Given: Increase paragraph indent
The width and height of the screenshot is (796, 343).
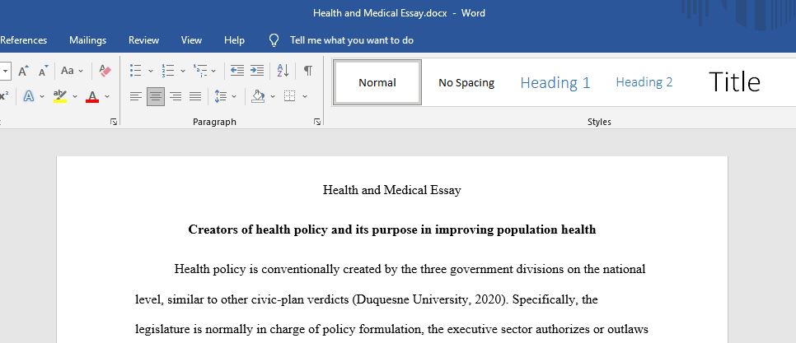Looking at the screenshot, I should (257, 71).
